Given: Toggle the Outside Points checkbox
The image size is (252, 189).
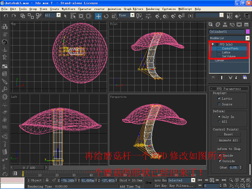Looking at the screenshot, I should 220,161.
